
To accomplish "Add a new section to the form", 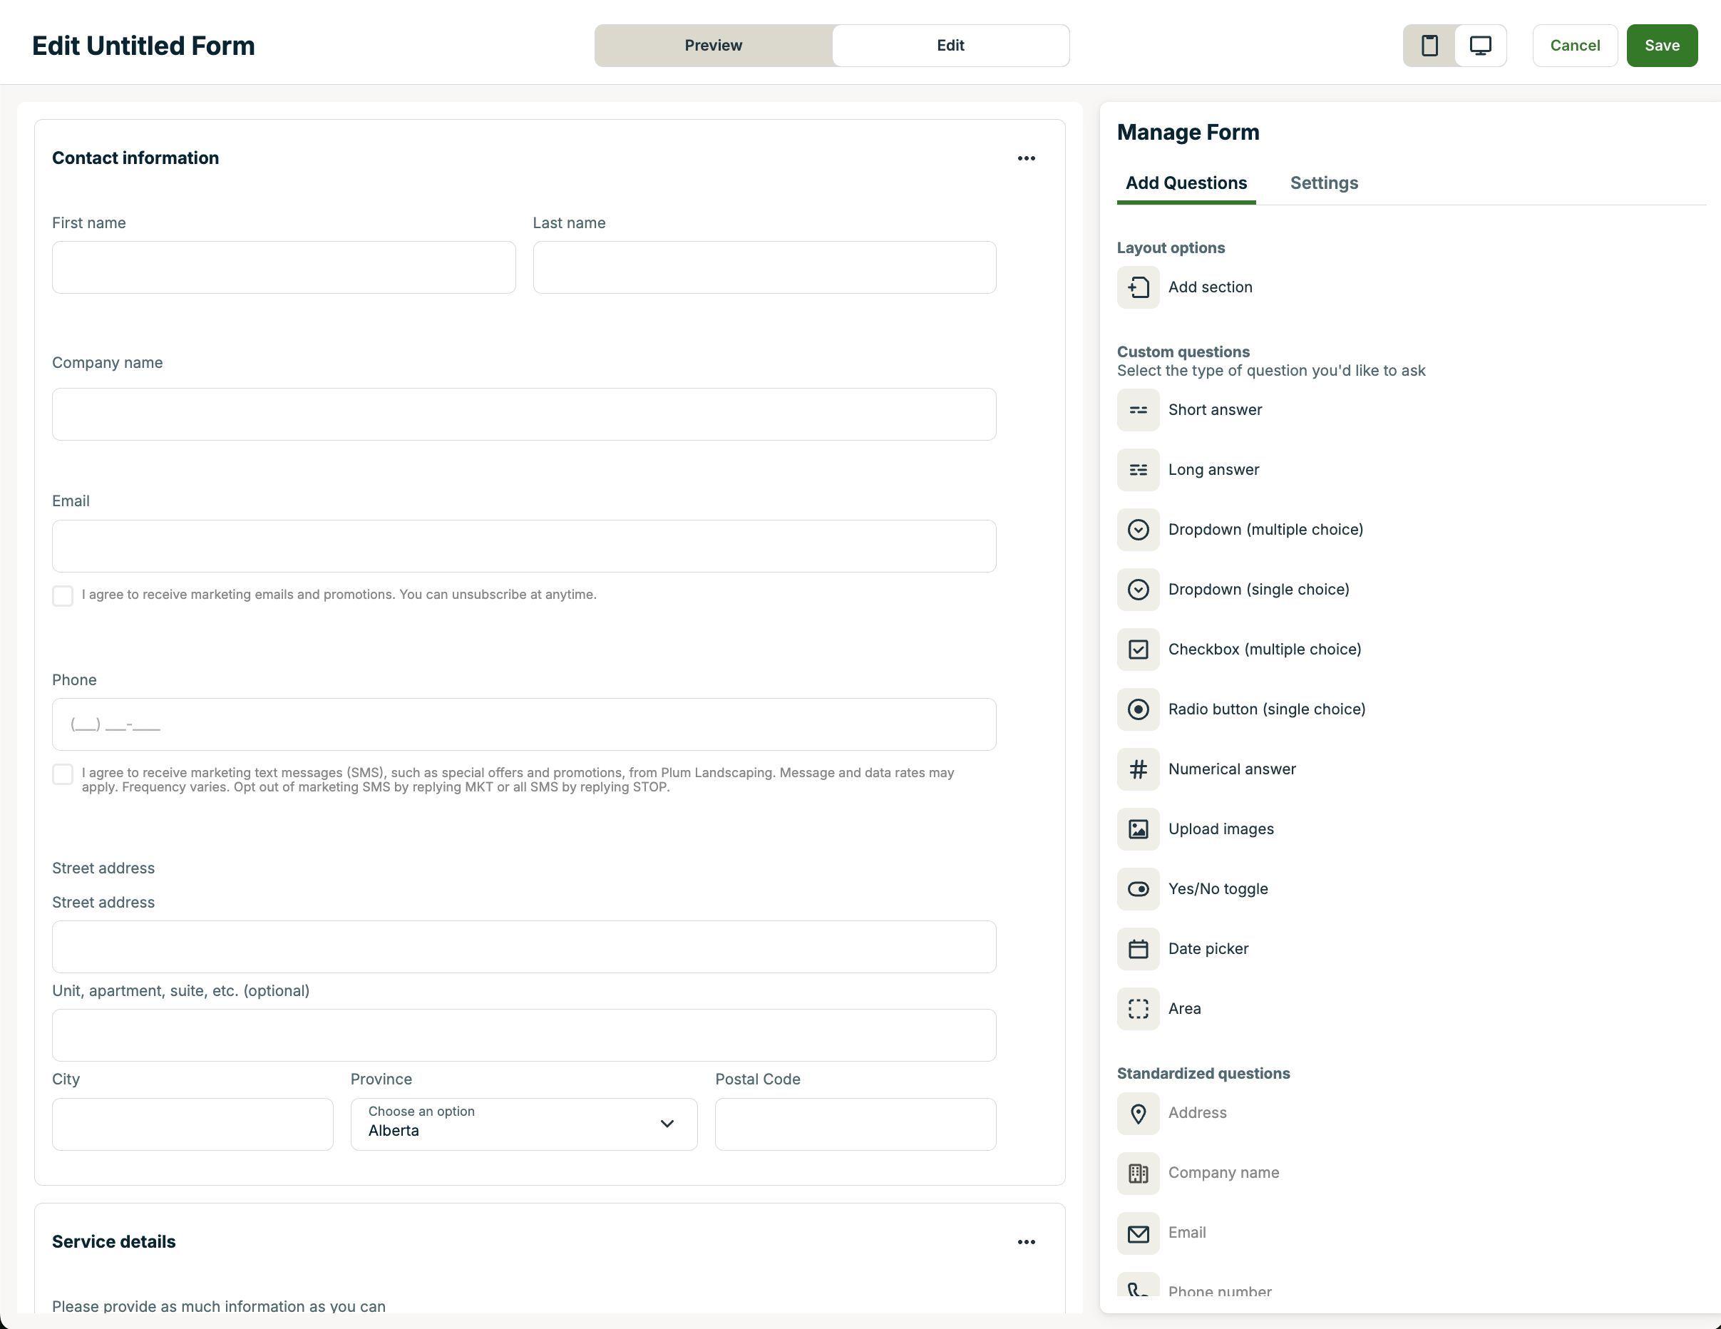I will [1211, 287].
